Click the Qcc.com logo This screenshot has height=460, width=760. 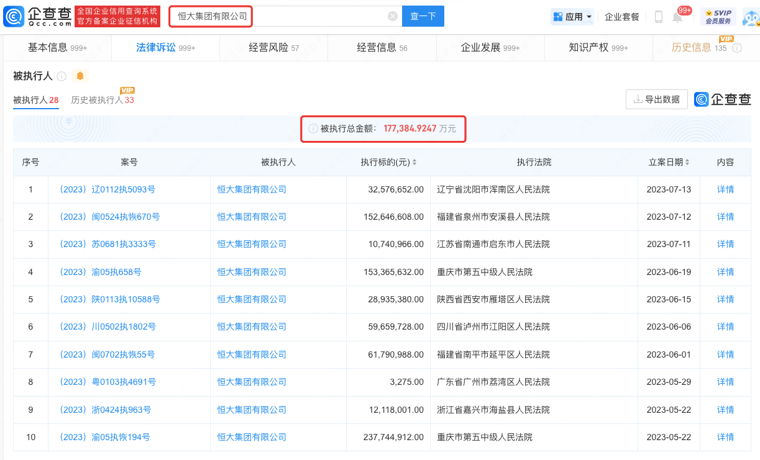click(37, 17)
